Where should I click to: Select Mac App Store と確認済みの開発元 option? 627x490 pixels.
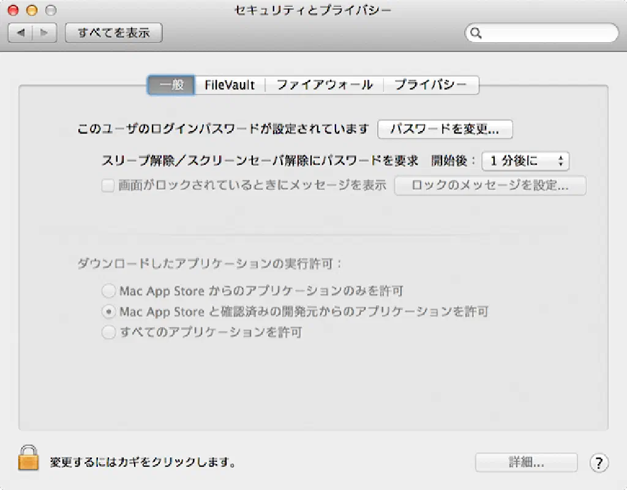(x=108, y=312)
